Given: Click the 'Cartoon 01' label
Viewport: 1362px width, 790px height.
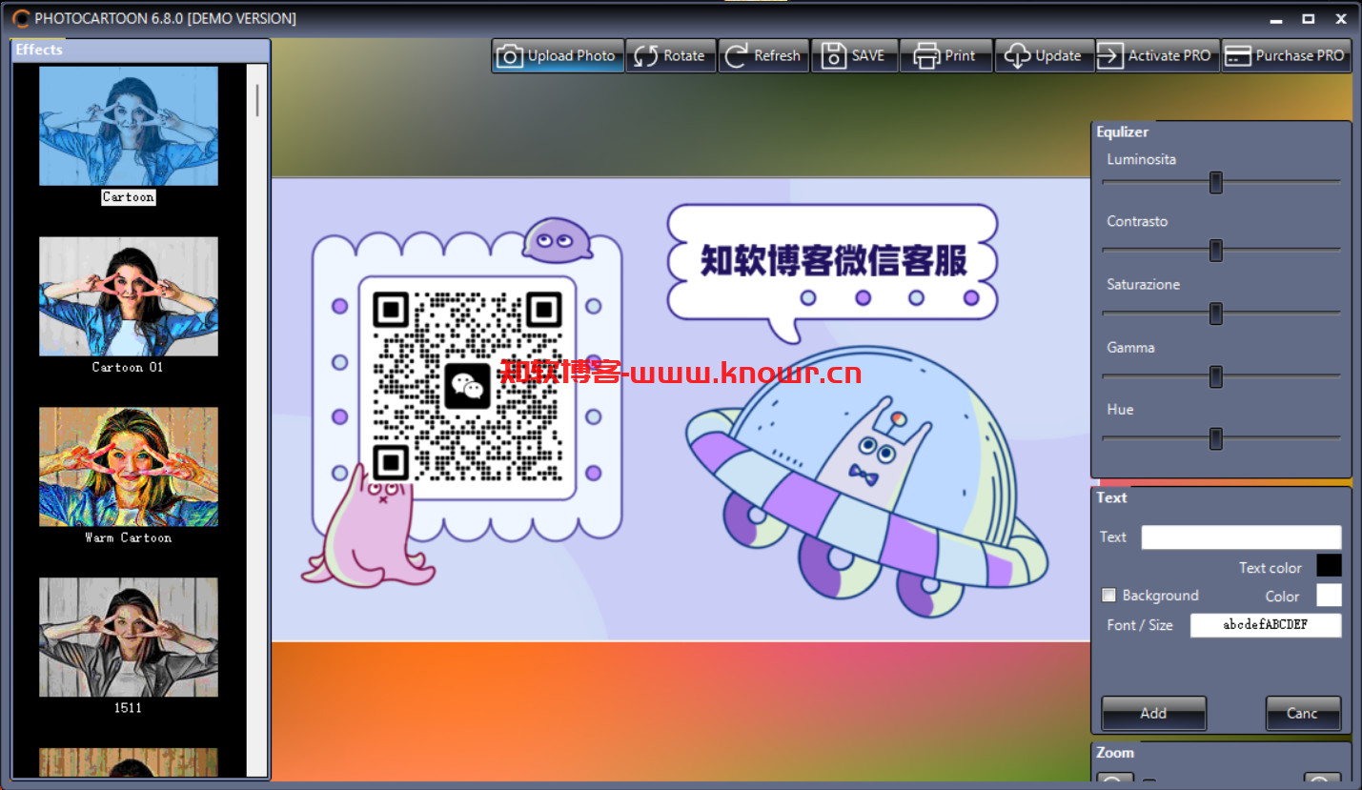Looking at the screenshot, I should pos(128,367).
